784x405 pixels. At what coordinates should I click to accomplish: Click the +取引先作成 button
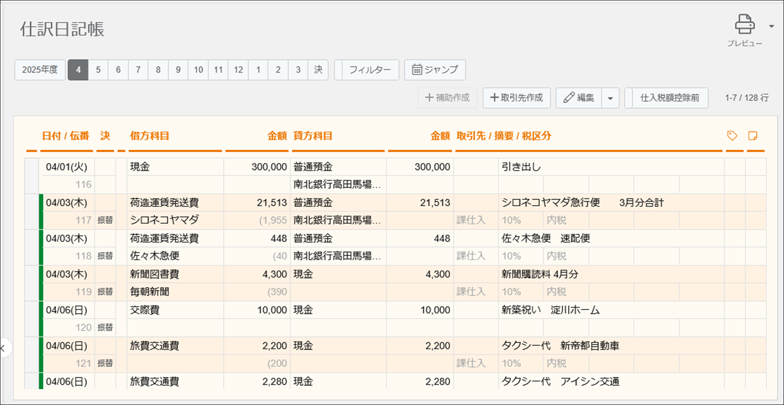(517, 98)
